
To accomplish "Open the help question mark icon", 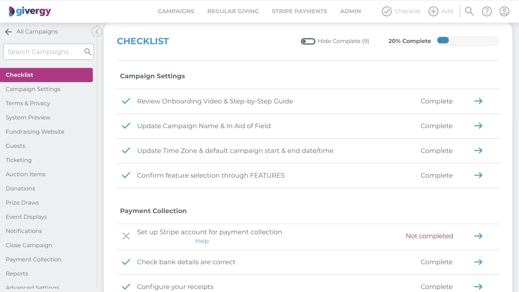I will pyautogui.click(x=487, y=11).
